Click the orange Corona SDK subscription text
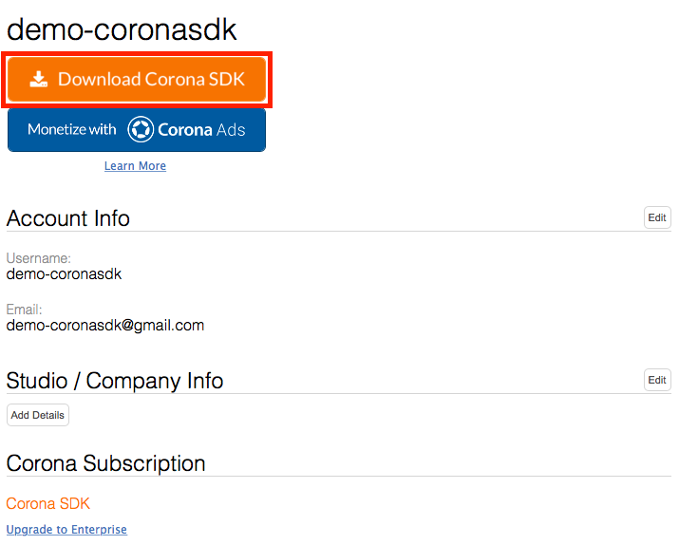 48,504
